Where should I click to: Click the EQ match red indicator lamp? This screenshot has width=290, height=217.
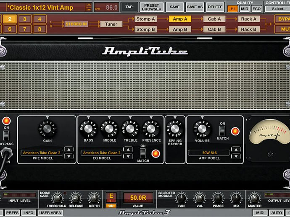156,153
